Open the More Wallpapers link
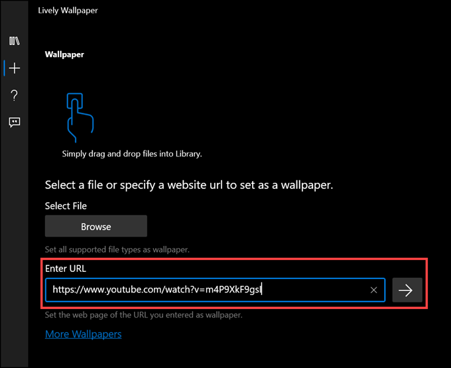This screenshot has height=368, width=451. [84, 334]
